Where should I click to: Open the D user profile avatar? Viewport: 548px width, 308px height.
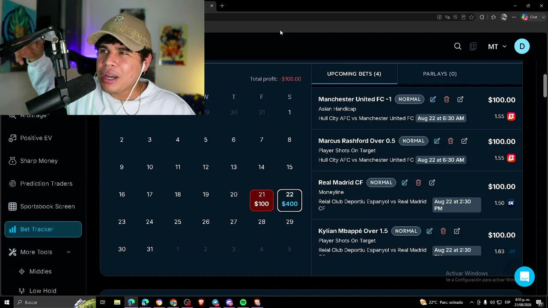[x=522, y=46]
